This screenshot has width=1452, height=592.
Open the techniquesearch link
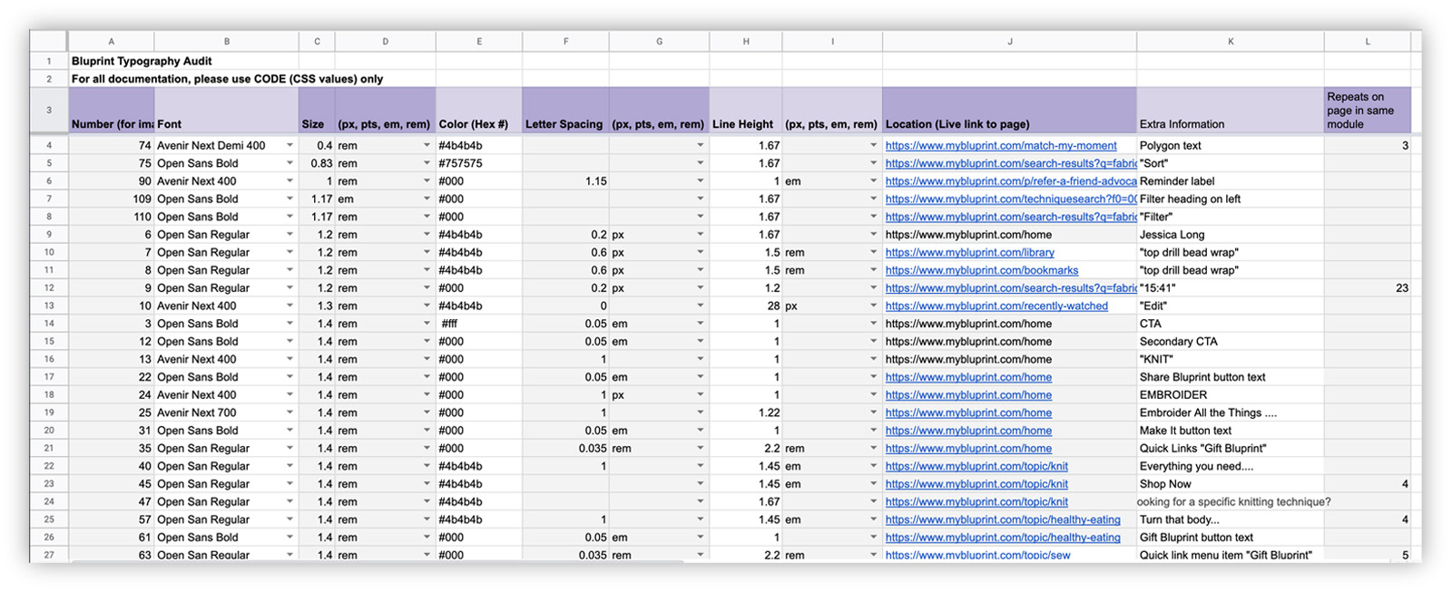[x=1011, y=199]
